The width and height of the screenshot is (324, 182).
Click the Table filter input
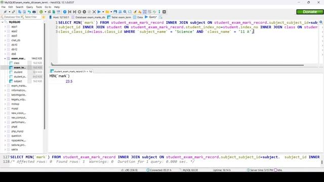(30, 17)
